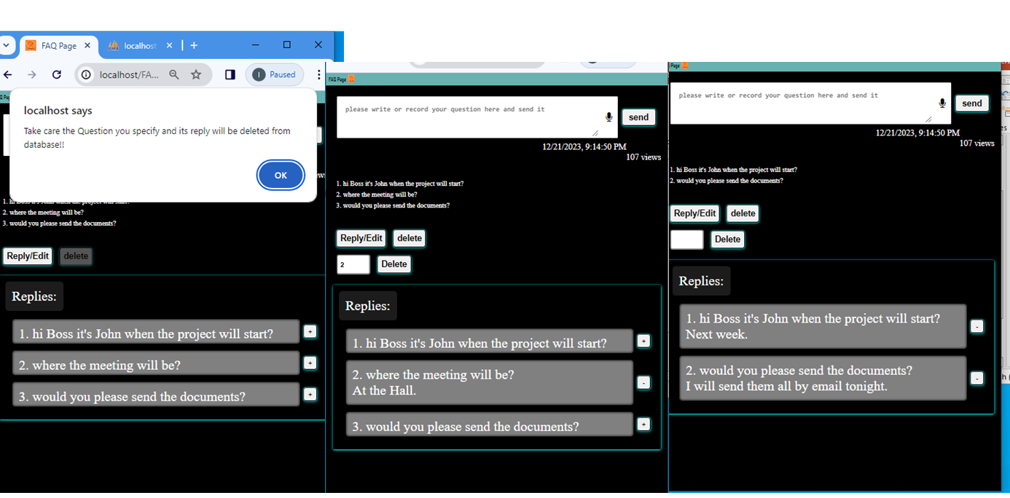Viewport: 1010px width, 498px height.
Task: Click Delete button beside field containing 2
Action: [394, 264]
